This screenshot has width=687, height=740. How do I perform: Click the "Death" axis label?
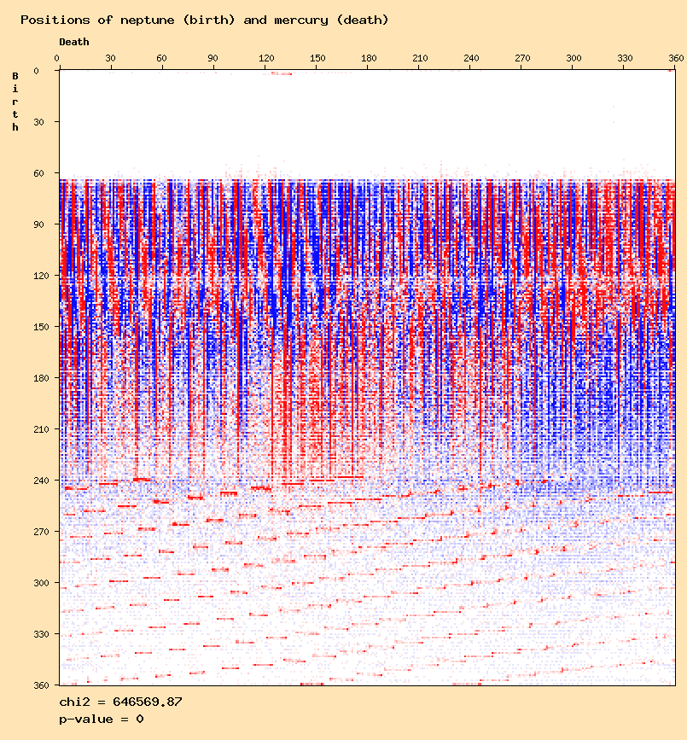tap(74, 42)
